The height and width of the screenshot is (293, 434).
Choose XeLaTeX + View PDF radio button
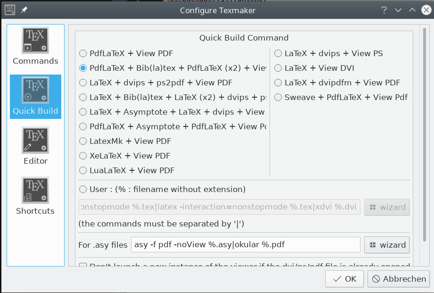tap(83, 156)
